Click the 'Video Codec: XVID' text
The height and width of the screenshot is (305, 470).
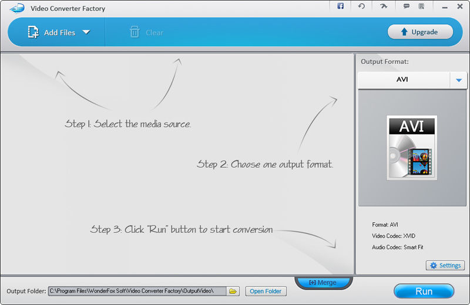[394, 236]
